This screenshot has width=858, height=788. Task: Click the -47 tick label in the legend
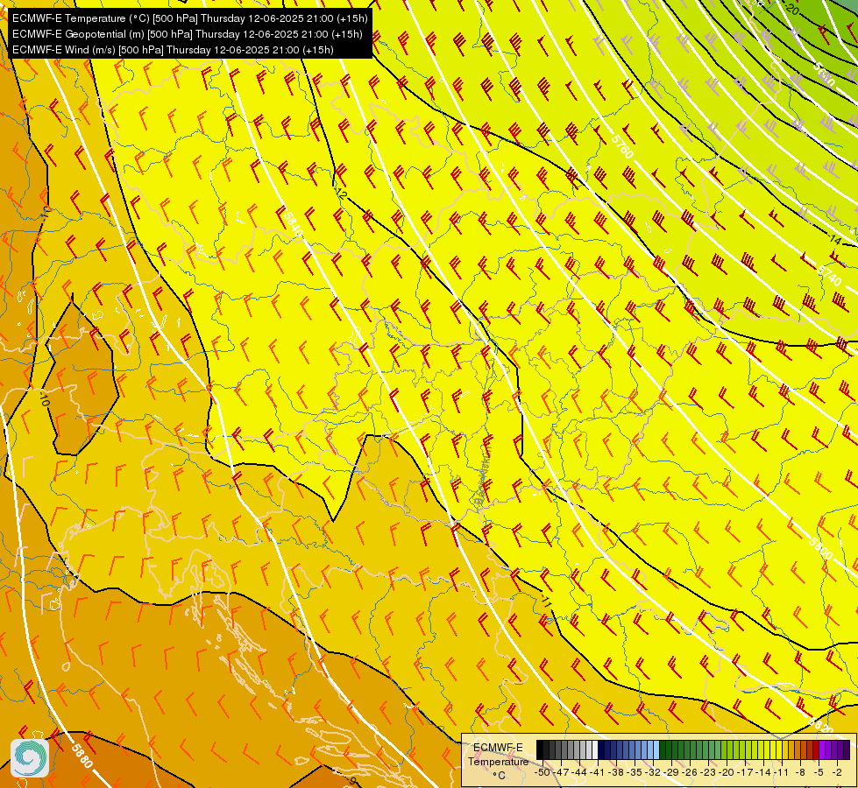(561, 772)
